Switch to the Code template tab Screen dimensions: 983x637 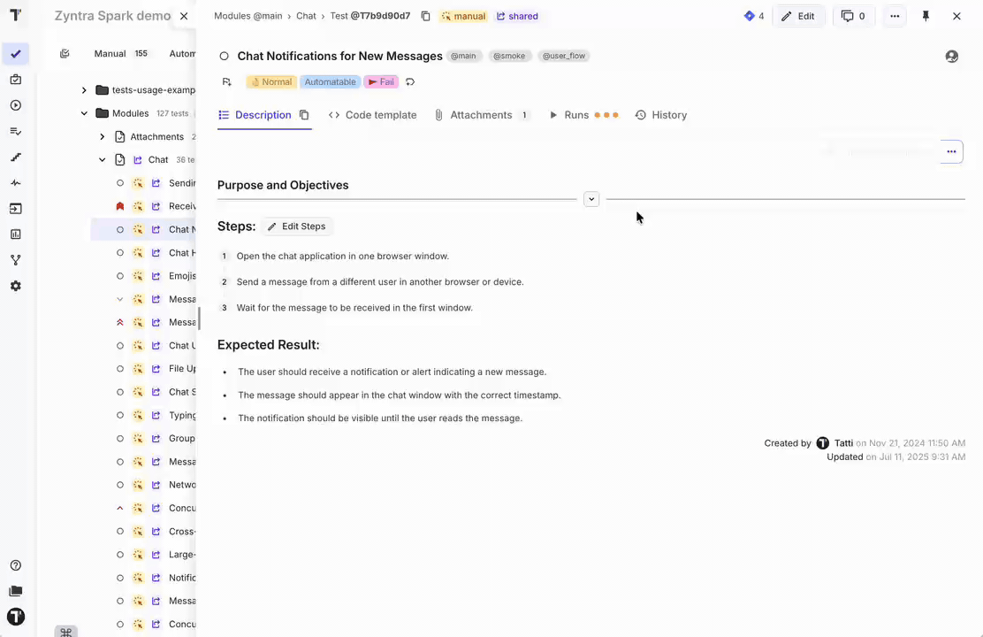pyautogui.click(x=372, y=115)
